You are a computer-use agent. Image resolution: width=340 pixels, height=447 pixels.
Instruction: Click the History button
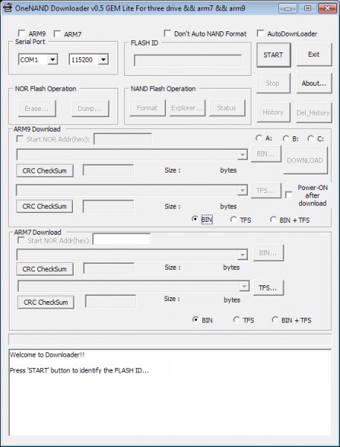pos(273,112)
